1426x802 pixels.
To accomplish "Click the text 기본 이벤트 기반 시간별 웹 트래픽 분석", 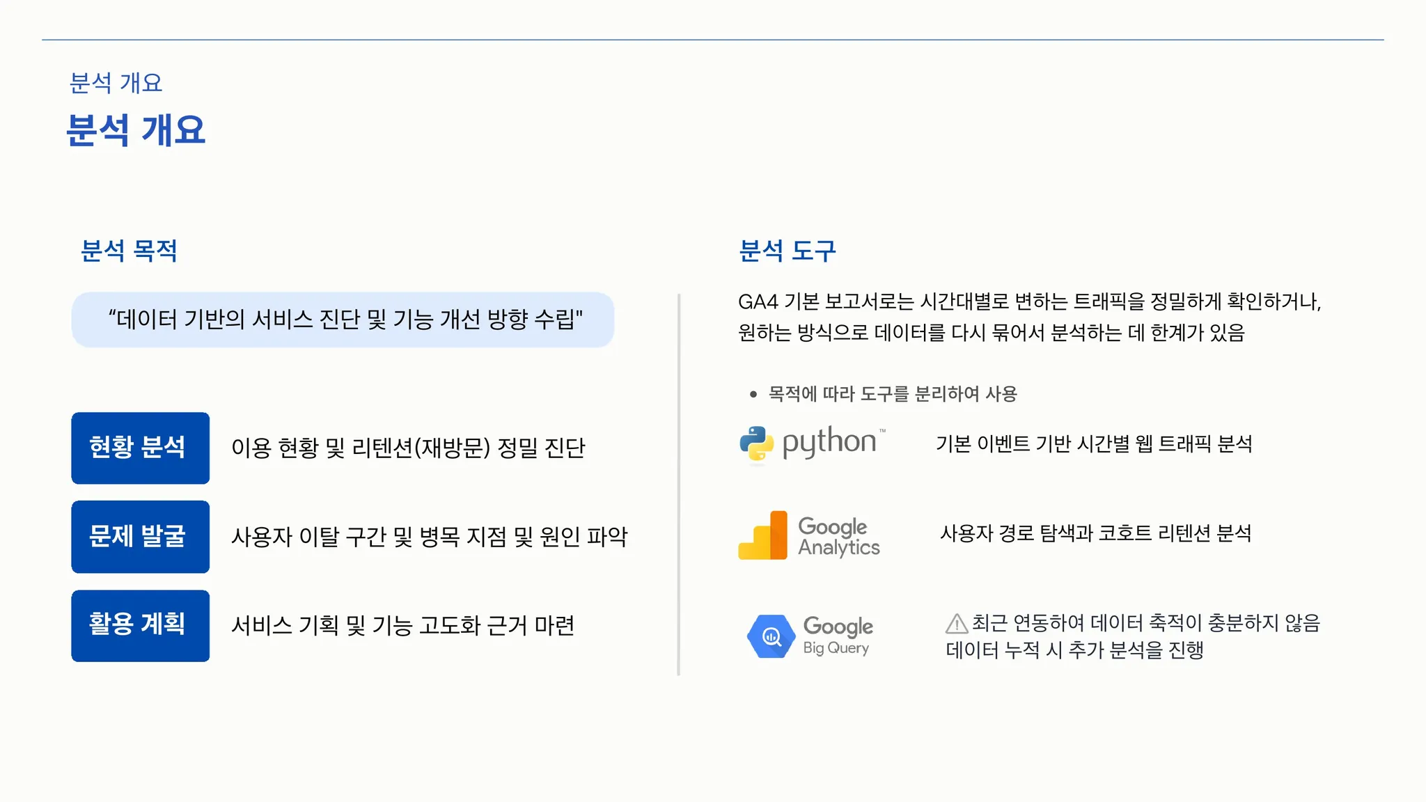I will click(x=1094, y=444).
